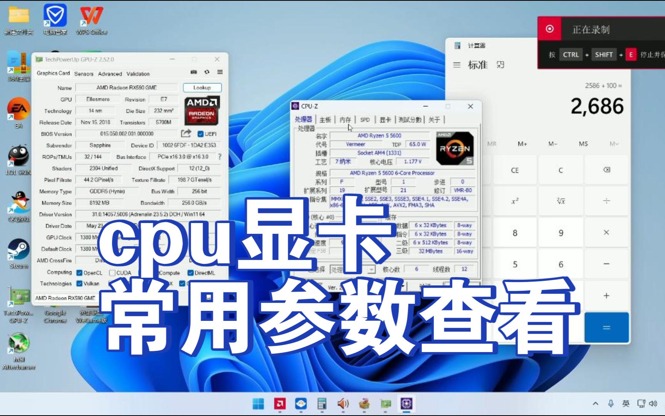This screenshot has height=416, width=665.
Task: Click the 英 input method indicator
Action: point(626,403)
